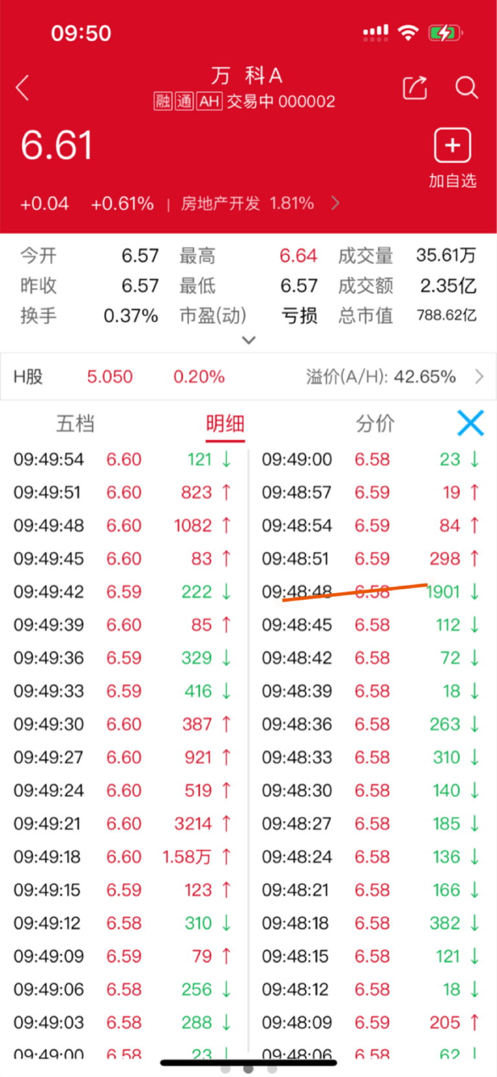Tap the 万 科A stock title
Image resolution: width=497 pixels, height=1077 pixels.
[247, 76]
